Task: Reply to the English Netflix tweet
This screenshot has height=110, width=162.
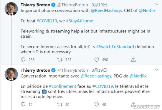Action: 23,60
